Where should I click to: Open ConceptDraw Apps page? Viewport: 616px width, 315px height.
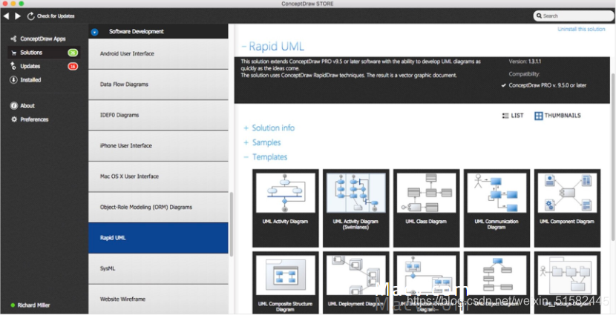tap(43, 39)
